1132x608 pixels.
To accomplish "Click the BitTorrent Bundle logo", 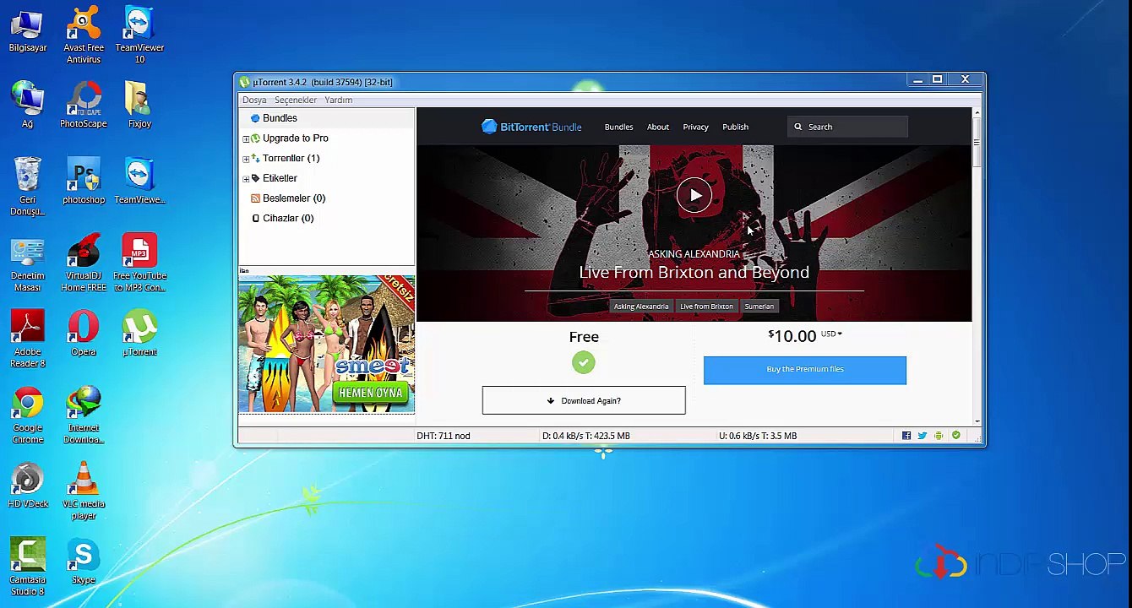I will tap(531, 127).
